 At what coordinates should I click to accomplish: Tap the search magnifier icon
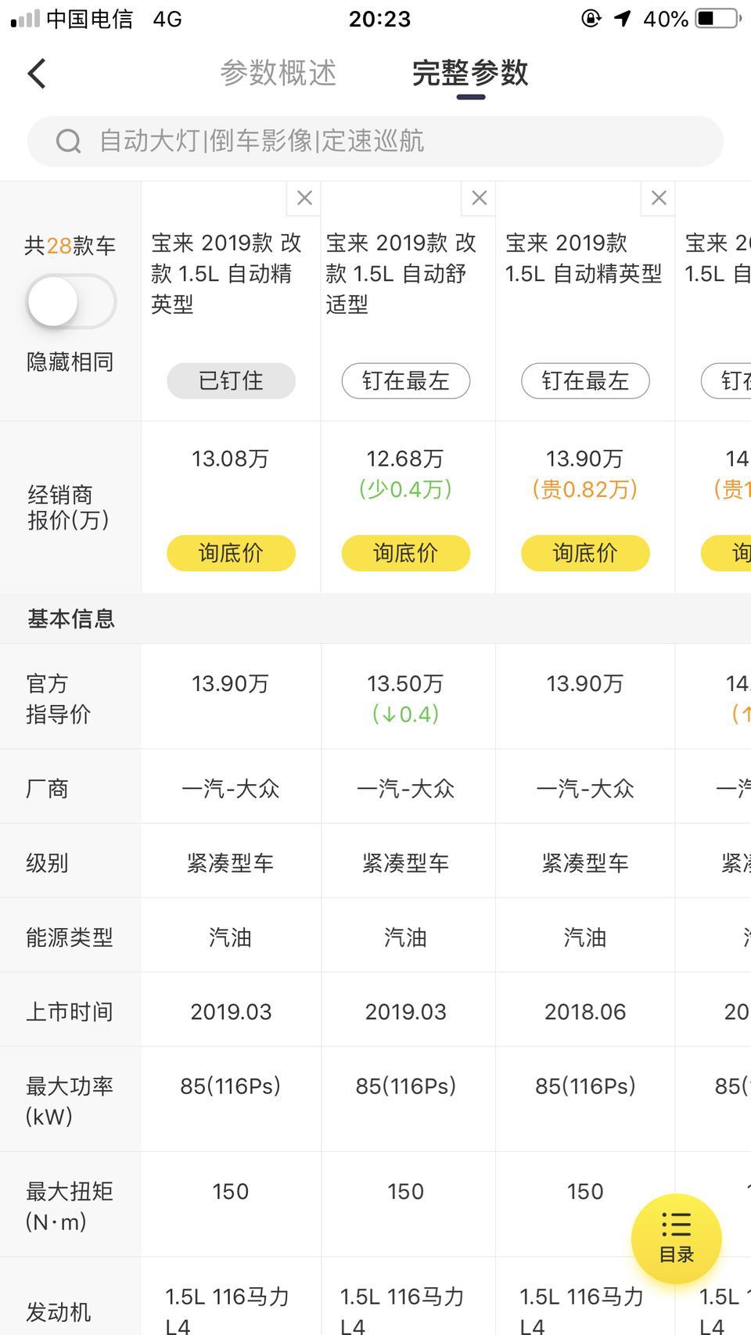coord(69,142)
